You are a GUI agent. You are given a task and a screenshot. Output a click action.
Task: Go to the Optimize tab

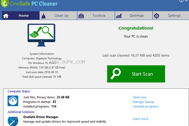tap(134, 15)
